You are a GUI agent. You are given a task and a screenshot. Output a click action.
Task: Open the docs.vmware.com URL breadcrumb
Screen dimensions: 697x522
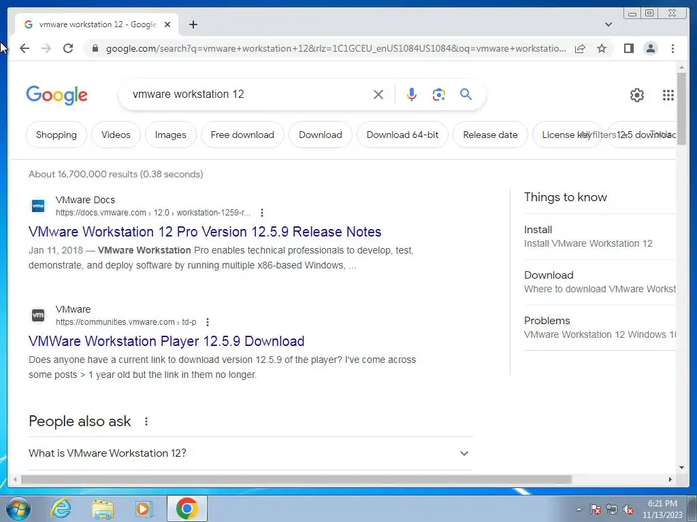coord(153,213)
